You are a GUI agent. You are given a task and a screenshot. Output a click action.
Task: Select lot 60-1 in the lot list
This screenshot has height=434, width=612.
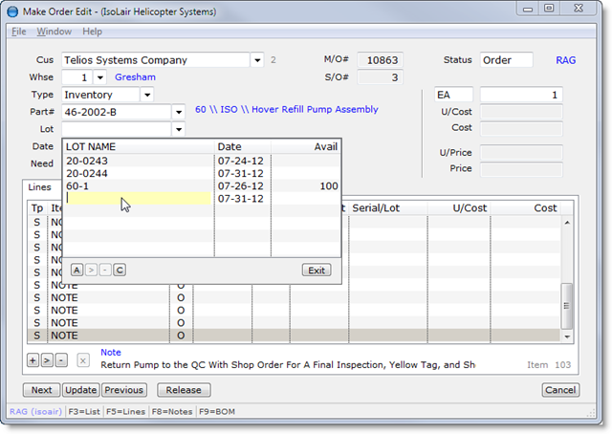(x=78, y=185)
